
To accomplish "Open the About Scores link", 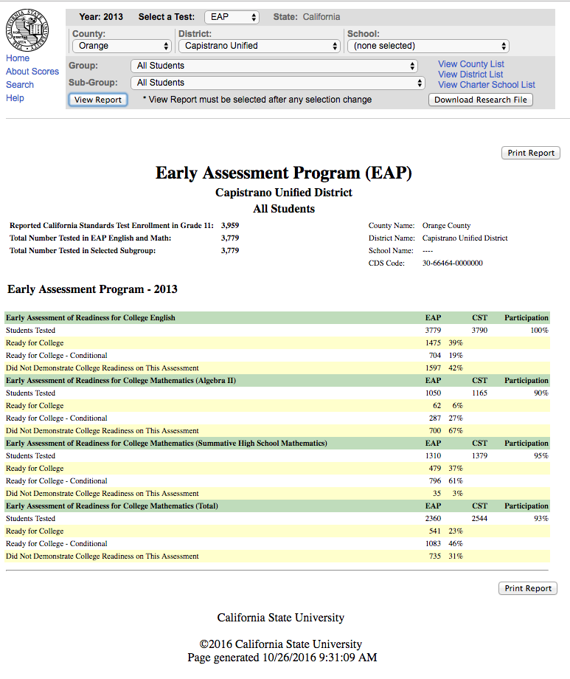I will click(x=32, y=72).
